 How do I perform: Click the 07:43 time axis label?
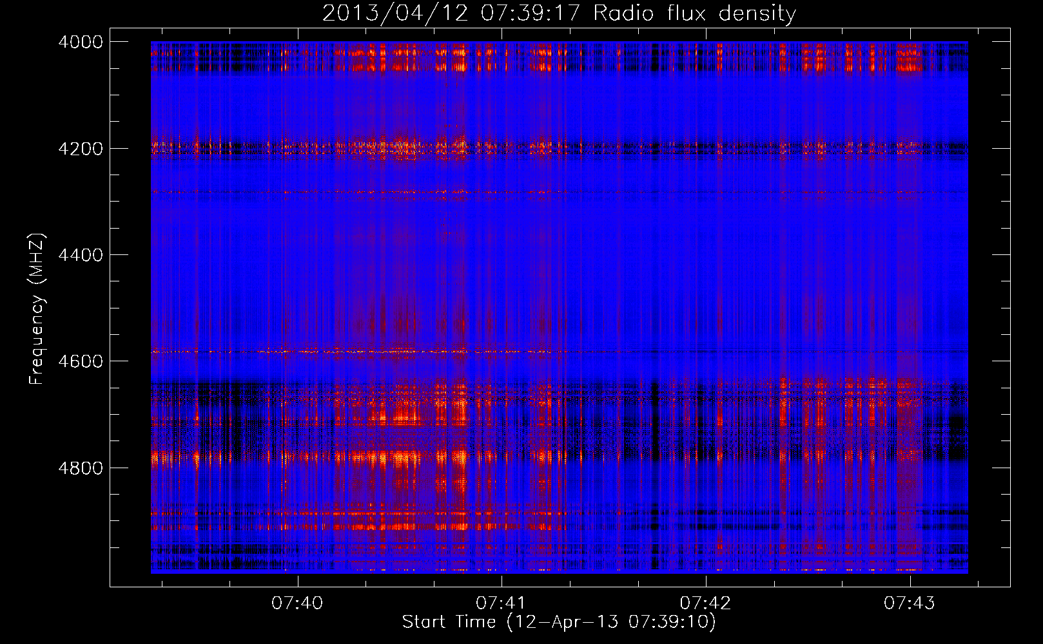[x=910, y=603]
